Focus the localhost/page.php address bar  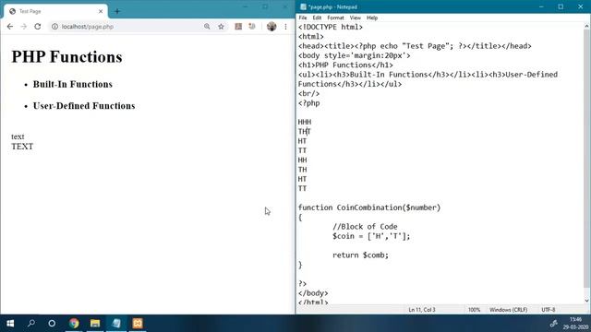128,27
